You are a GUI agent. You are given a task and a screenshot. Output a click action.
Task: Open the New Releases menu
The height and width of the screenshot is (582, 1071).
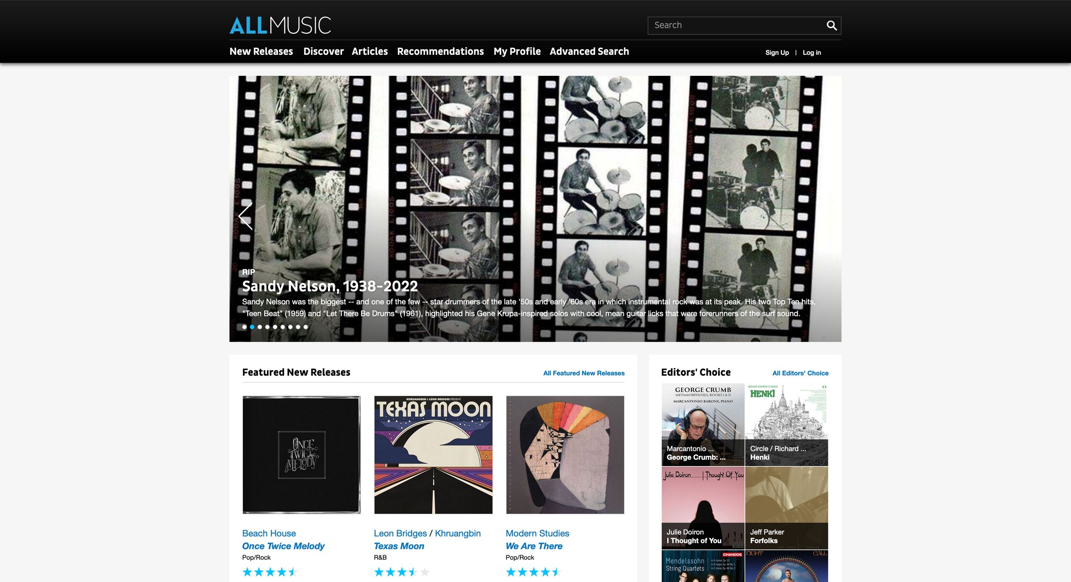(261, 51)
